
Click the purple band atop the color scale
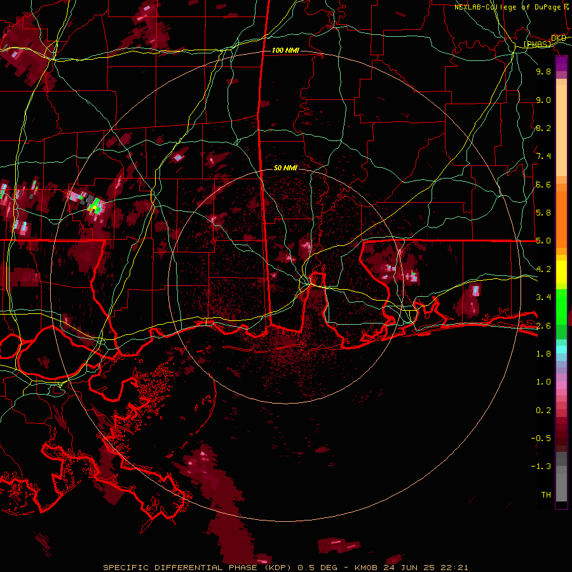click(561, 64)
